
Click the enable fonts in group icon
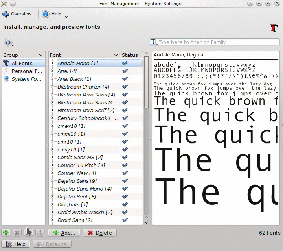click(29, 233)
